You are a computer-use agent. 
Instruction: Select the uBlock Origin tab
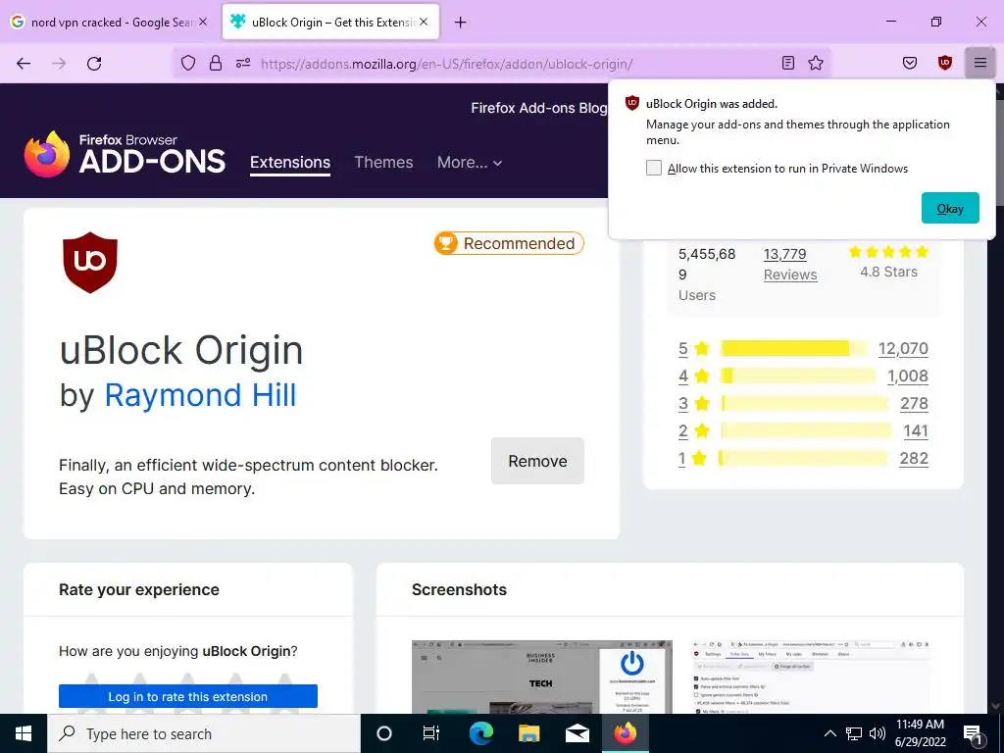(x=330, y=22)
